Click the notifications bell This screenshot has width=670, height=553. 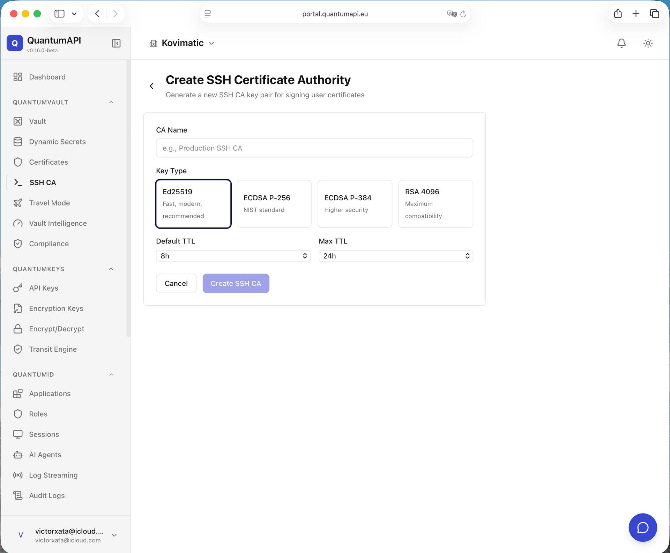[x=621, y=43]
